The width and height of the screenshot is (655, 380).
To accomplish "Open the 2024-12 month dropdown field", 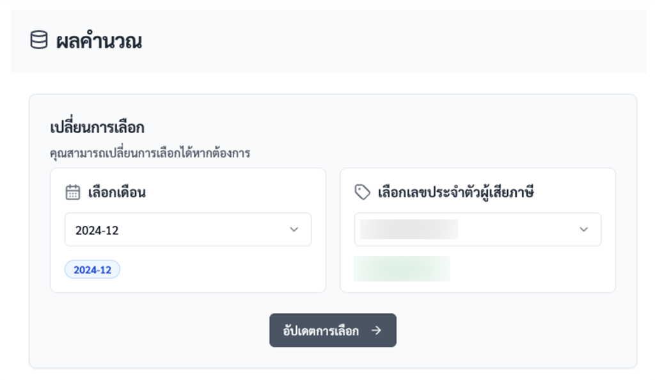I will 188,230.
